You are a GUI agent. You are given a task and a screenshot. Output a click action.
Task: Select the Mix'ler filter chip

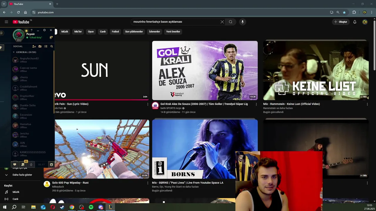[78, 32]
